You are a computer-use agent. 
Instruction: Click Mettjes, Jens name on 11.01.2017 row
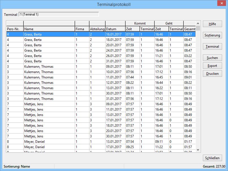pos(49,109)
